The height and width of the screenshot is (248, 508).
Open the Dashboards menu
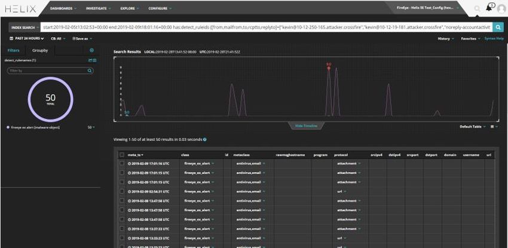tap(63, 8)
